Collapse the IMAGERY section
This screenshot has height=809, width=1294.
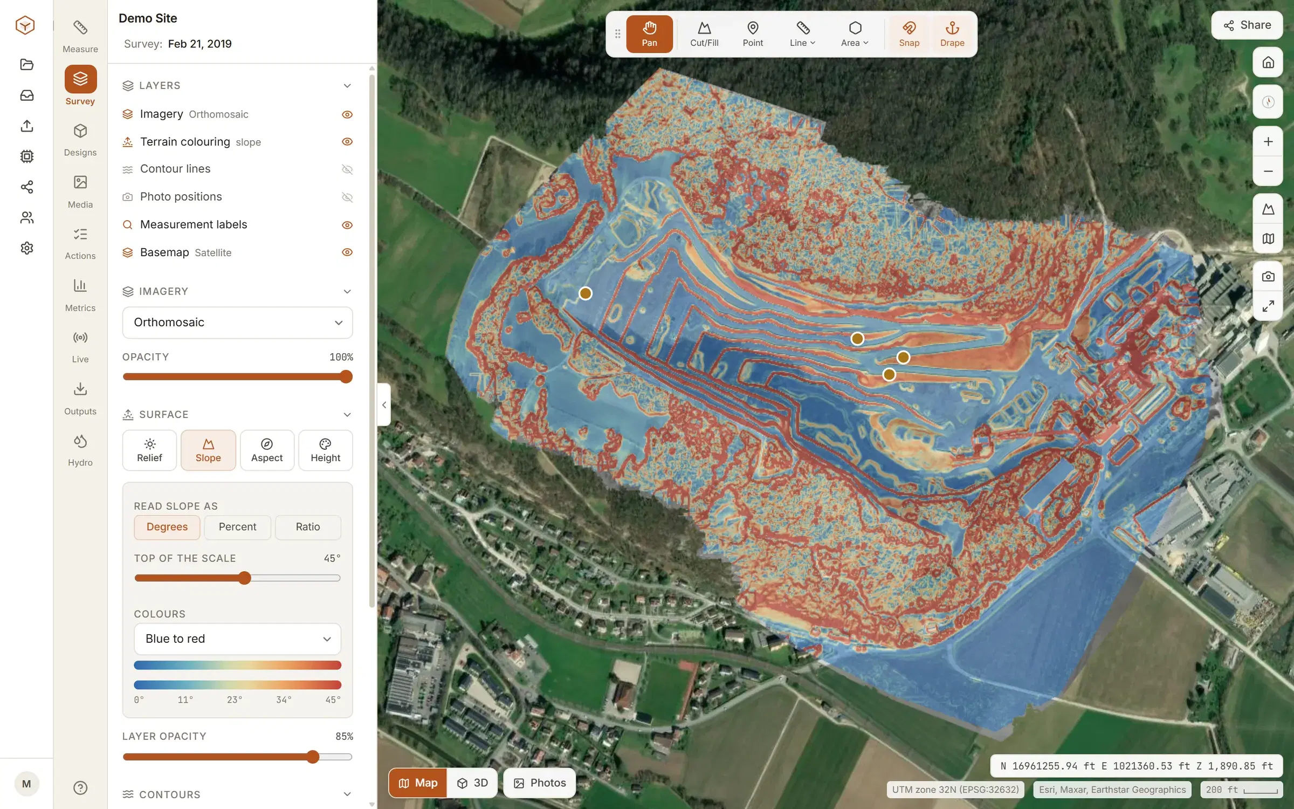pyautogui.click(x=347, y=291)
